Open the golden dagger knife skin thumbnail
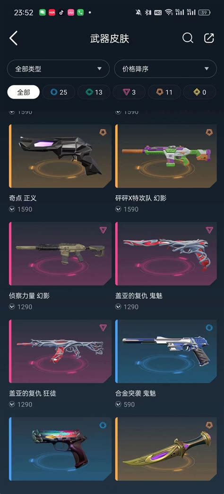224x494 pixels. click(x=166, y=449)
